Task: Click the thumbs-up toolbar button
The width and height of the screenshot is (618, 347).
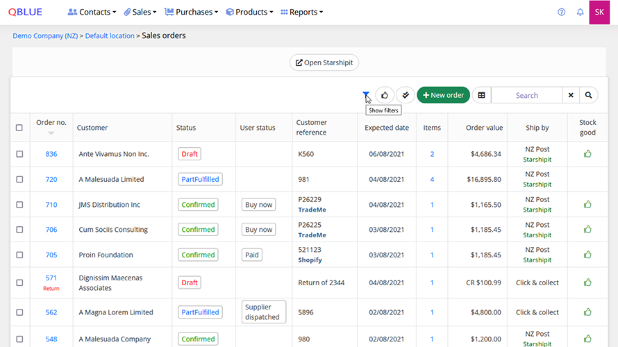Action: [x=385, y=95]
